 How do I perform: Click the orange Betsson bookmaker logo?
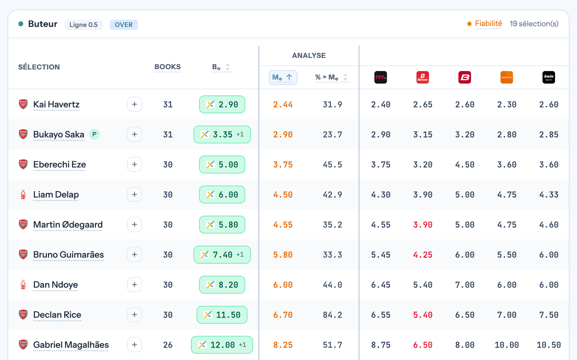click(507, 77)
